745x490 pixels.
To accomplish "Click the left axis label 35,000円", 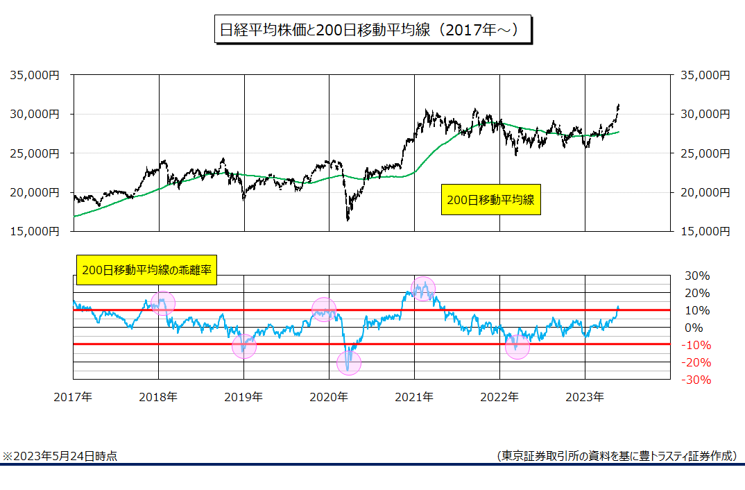I will pyautogui.click(x=35, y=75).
